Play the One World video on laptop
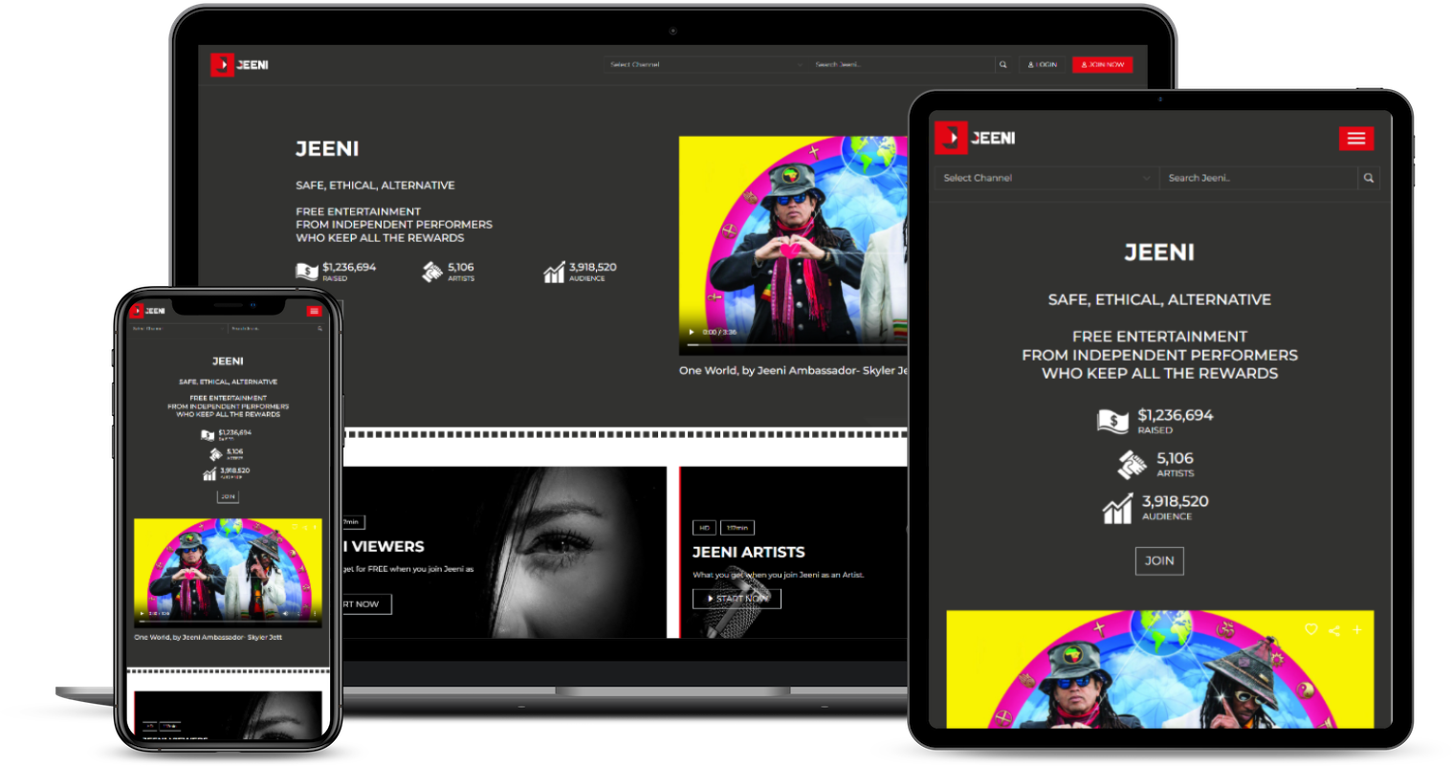Viewport: 1452px width, 766px height. (692, 332)
